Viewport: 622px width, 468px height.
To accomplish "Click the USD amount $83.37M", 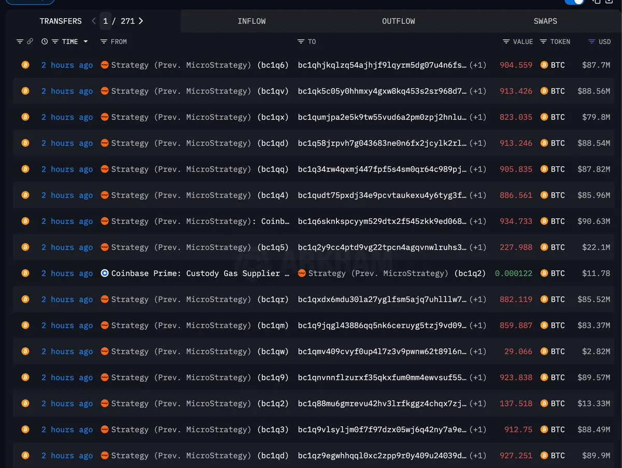I will point(594,325).
